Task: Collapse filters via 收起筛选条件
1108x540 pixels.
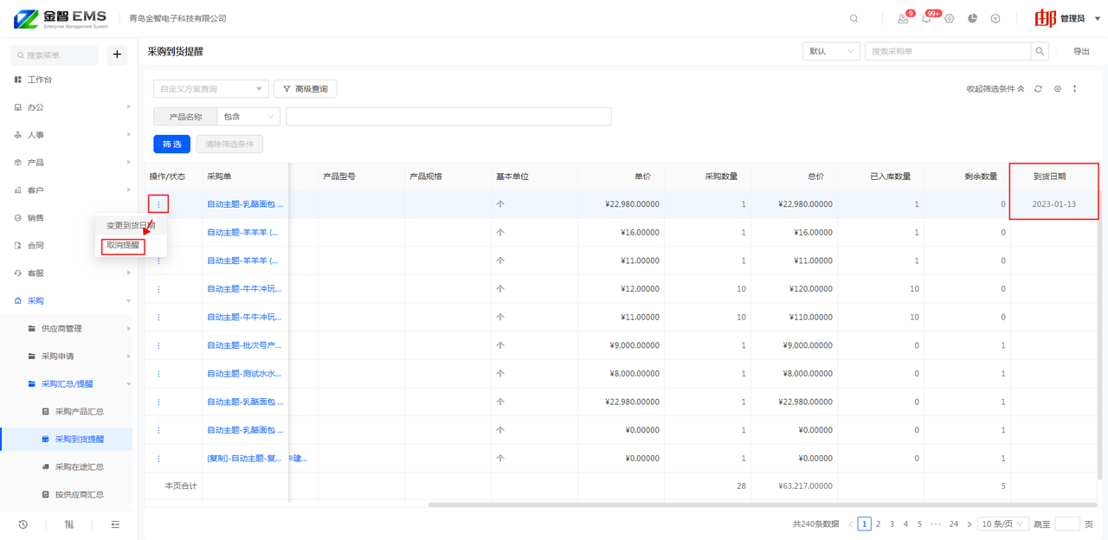Action: (x=995, y=88)
